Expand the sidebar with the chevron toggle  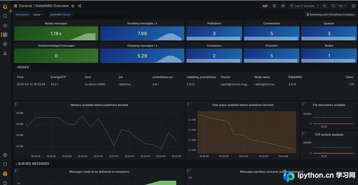coord(10,11)
